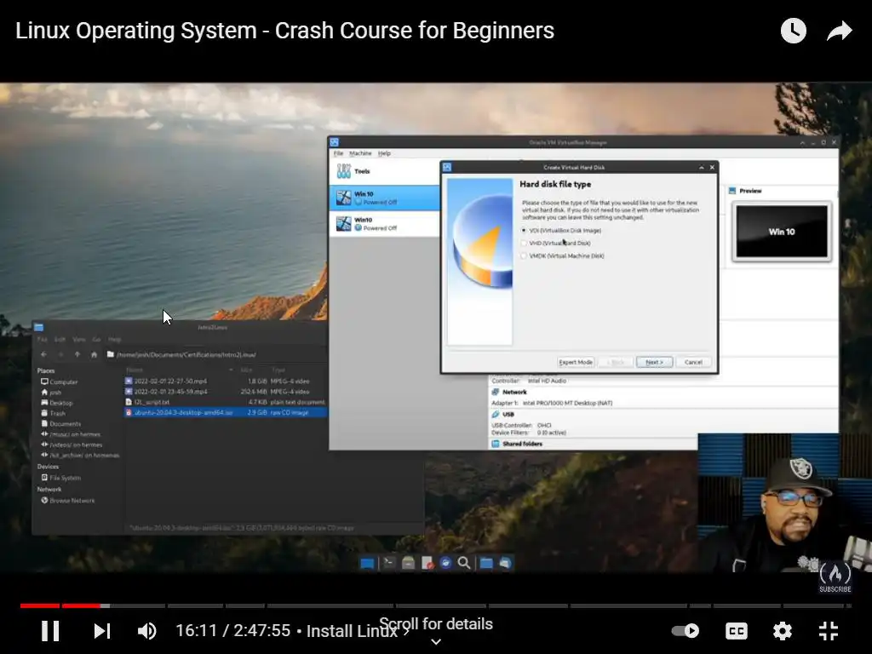
Task: Open the Install Linux chapter list
Action: pos(357,631)
